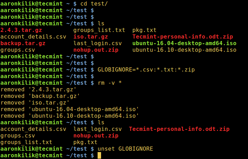This screenshot has width=248, height=159.
Task: Click the "removed 'ubuntu-16.10-desktop-amd64.iso'" line
Action: point(70,116)
